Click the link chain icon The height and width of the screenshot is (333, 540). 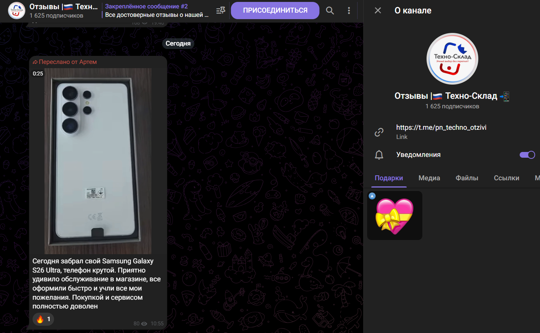379,132
